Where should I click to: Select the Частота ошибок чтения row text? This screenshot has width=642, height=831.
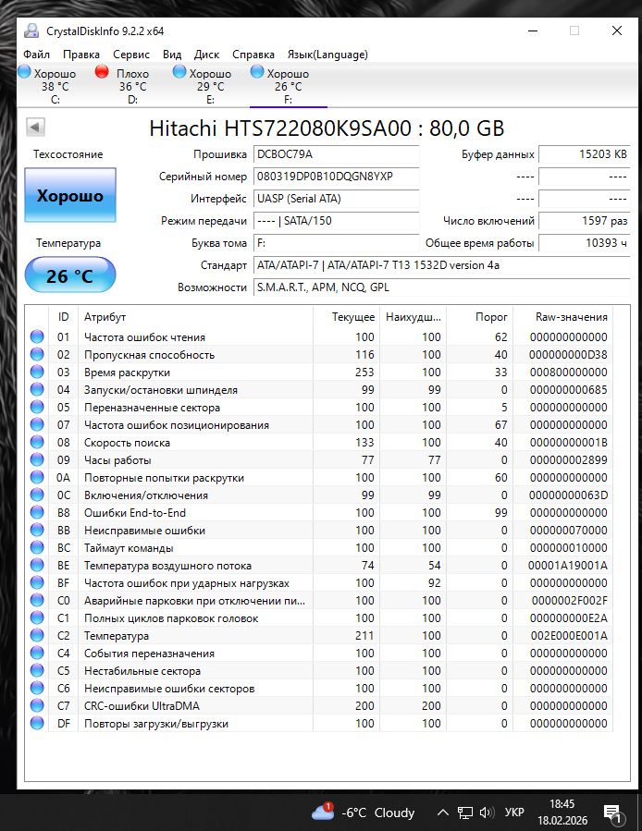click(x=144, y=337)
